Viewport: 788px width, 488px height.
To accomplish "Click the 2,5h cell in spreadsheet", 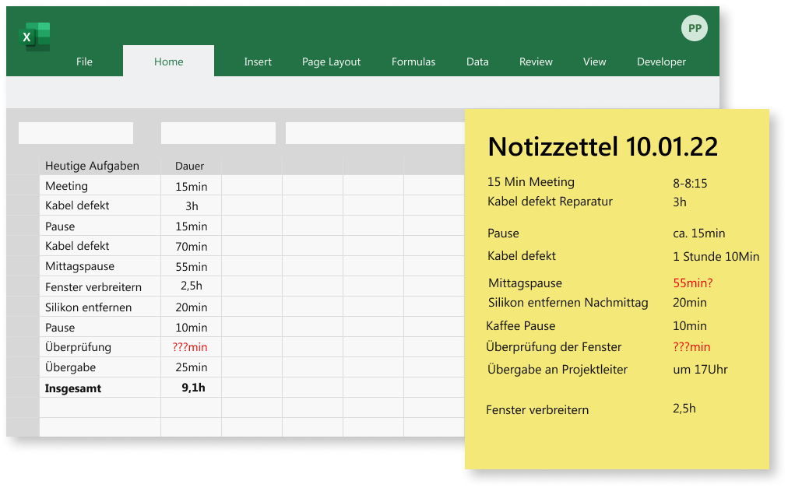I will (x=191, y=286).
